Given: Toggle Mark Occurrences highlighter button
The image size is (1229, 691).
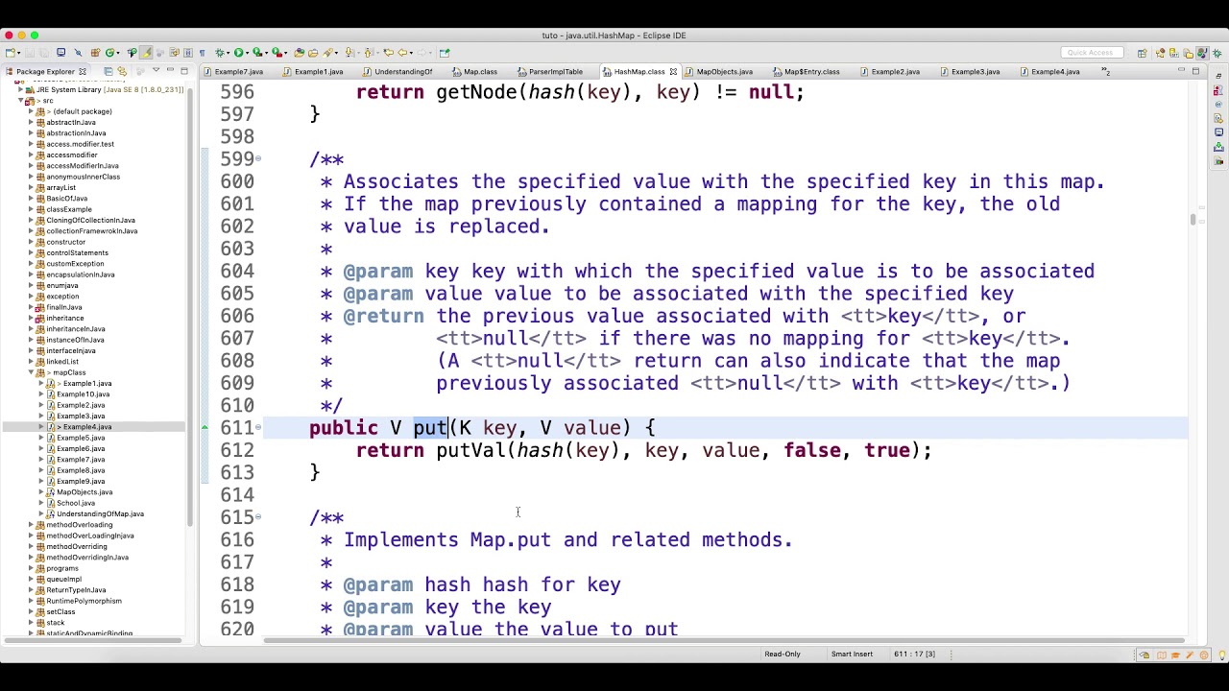Looking at the screenshot, I should coord(146,53).
